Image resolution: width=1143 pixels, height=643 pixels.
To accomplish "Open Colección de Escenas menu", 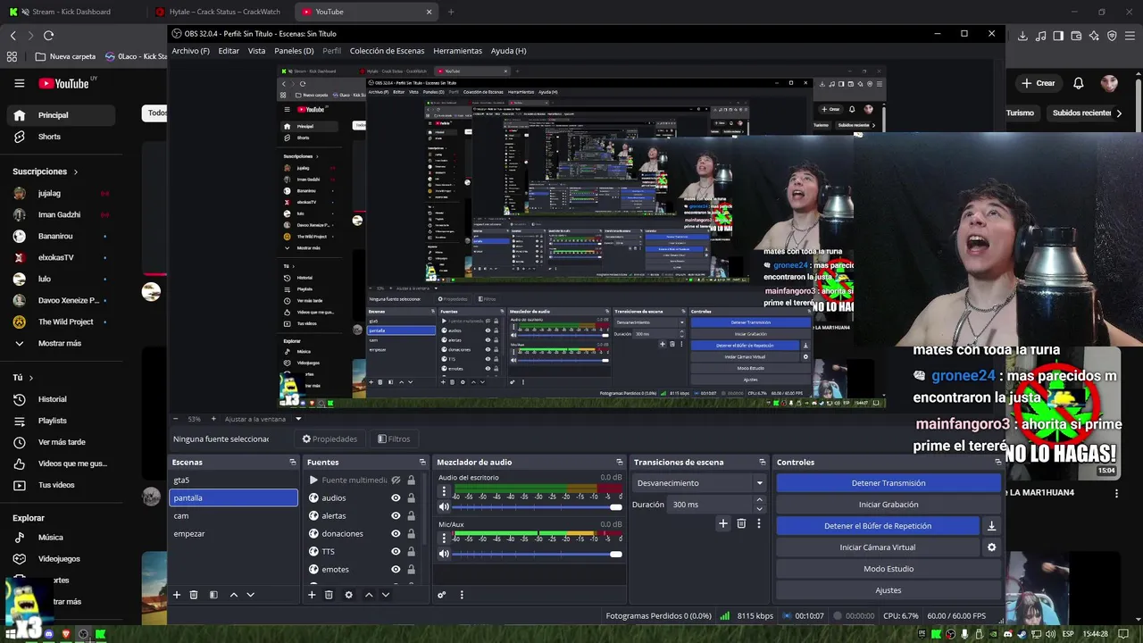I will point(387,51).
